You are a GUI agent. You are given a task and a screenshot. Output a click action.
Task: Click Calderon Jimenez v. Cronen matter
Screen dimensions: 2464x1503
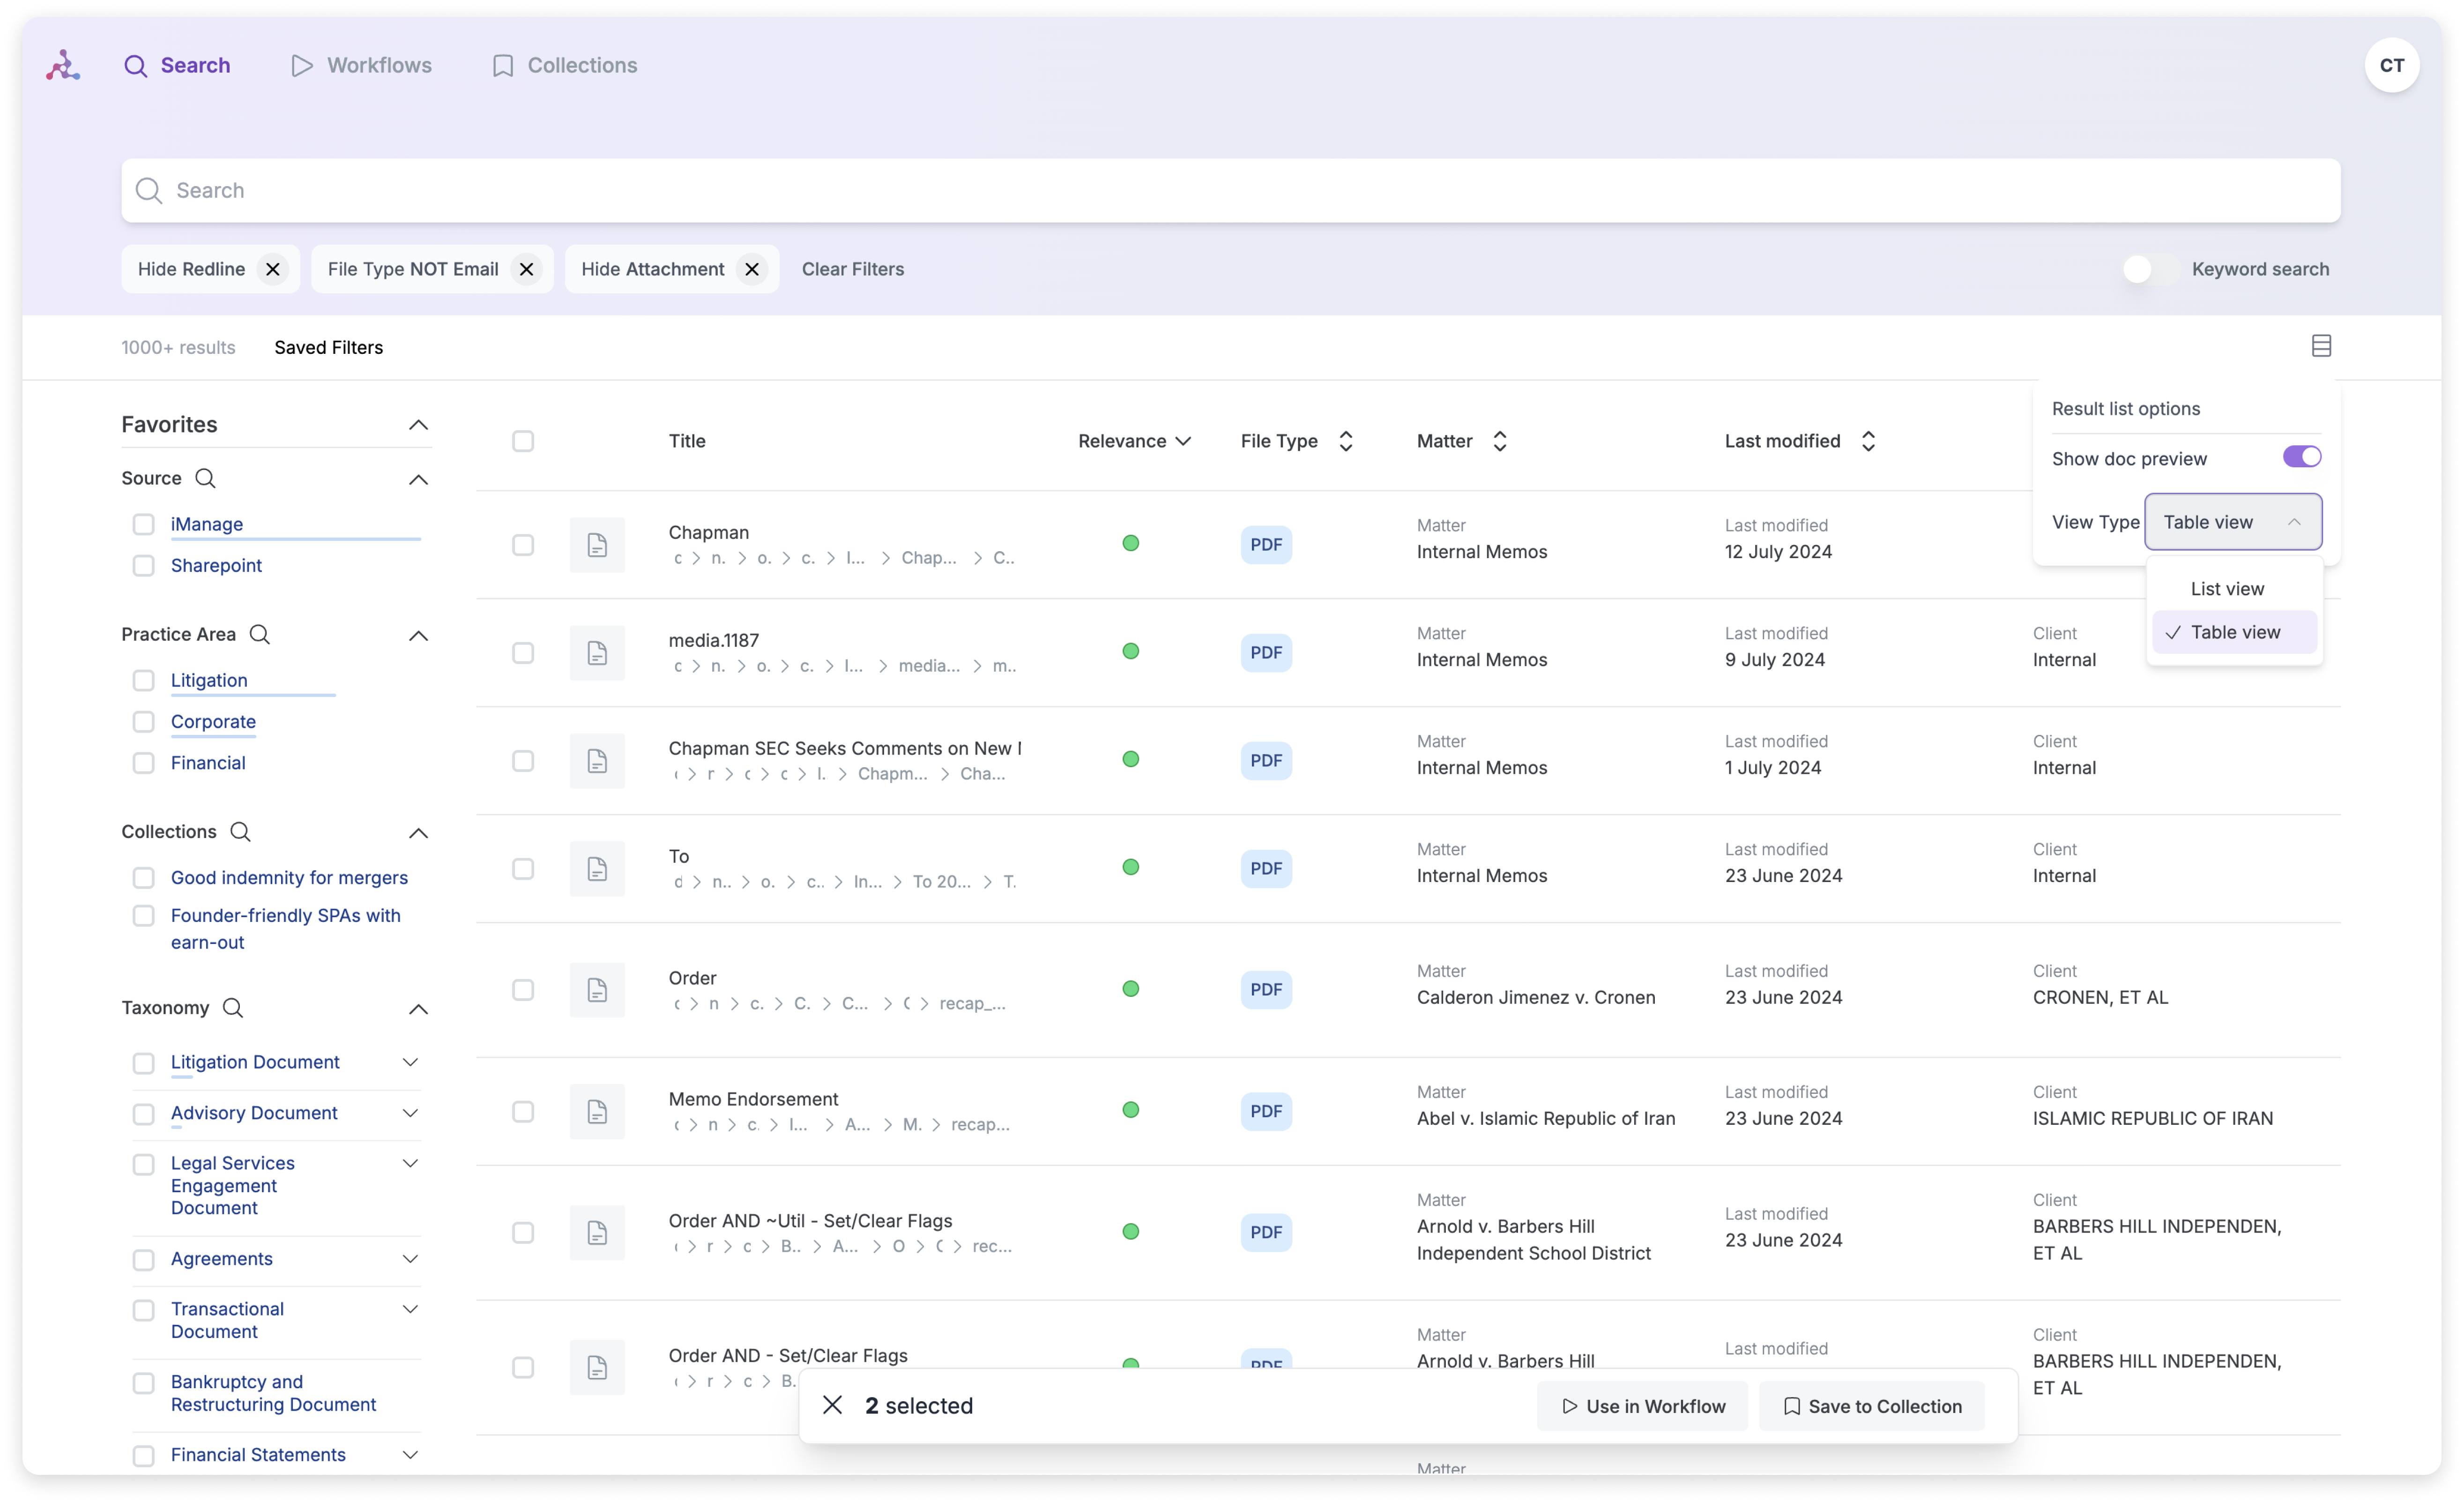tap(1535, 997)
